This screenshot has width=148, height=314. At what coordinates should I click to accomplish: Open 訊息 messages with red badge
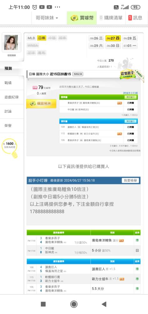point(135,18)
